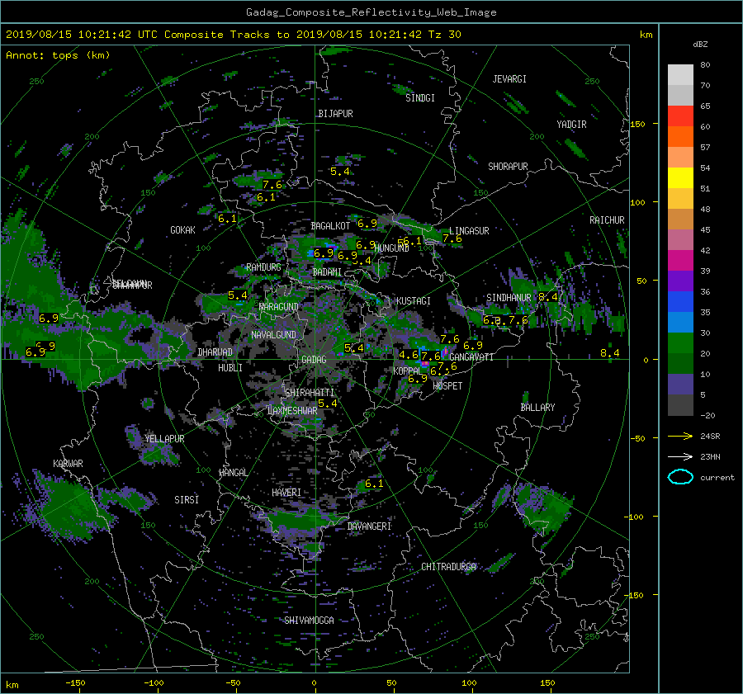743x694 pixels.
Task: Click the GOKAK city label
Action: click(183, 229)
